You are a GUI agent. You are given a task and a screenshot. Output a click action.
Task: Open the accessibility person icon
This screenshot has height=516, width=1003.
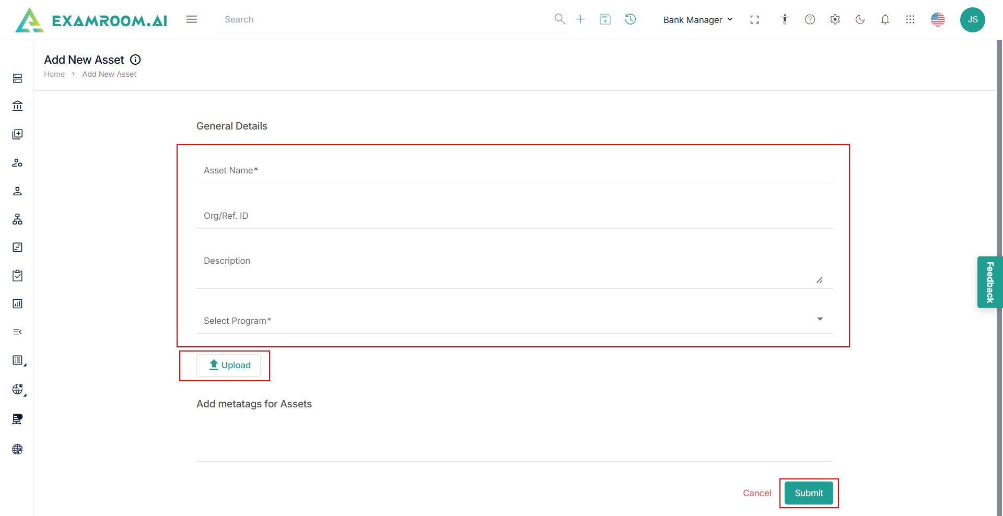point(785,19)
